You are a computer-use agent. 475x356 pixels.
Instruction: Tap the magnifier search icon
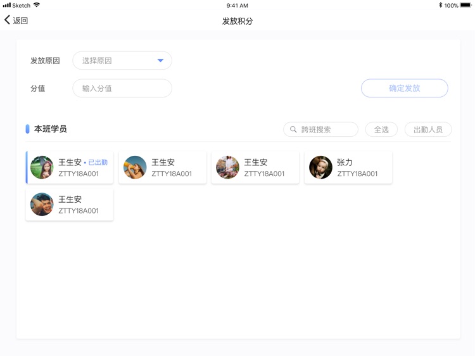293,130
